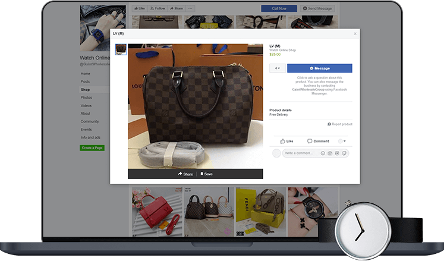Click the page profile picture with blue watch

tap(103, 28)
